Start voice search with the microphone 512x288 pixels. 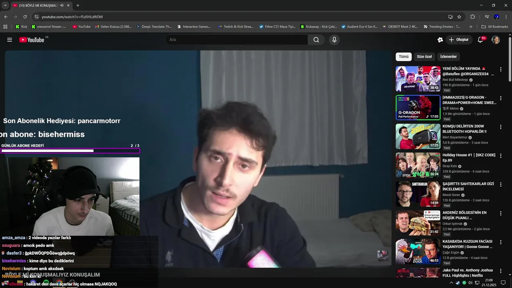pyautogui.click(x=334, y=40)
